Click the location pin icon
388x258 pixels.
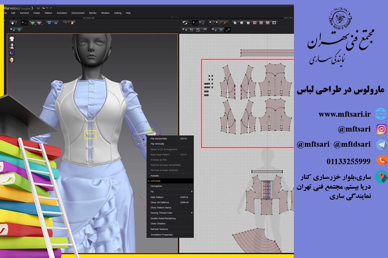(382, 176)
